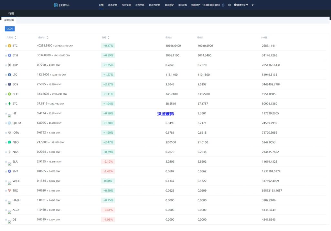
Task: Open the QTUM market row
Action: tap(17, 123)
